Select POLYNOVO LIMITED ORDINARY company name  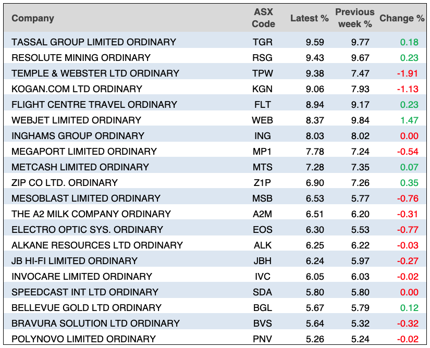tap(83, 339)
